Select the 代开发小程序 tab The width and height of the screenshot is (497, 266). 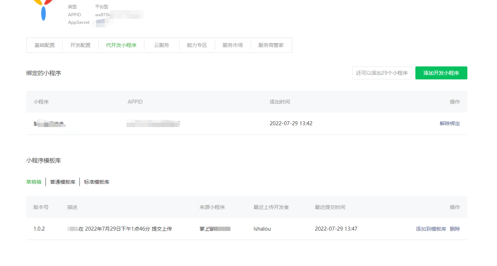pos(121,45)
